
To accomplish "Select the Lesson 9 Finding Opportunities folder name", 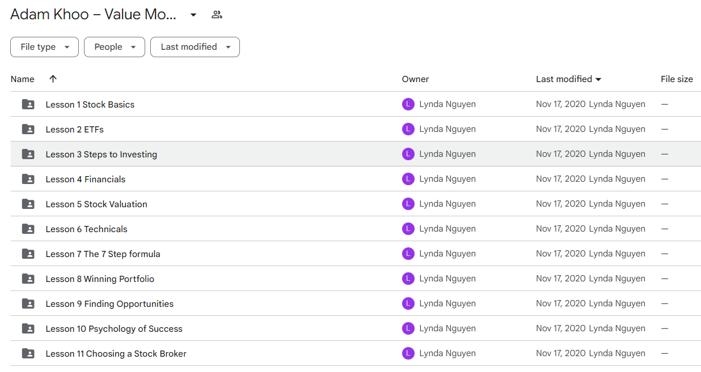I will tap(110, 304).
